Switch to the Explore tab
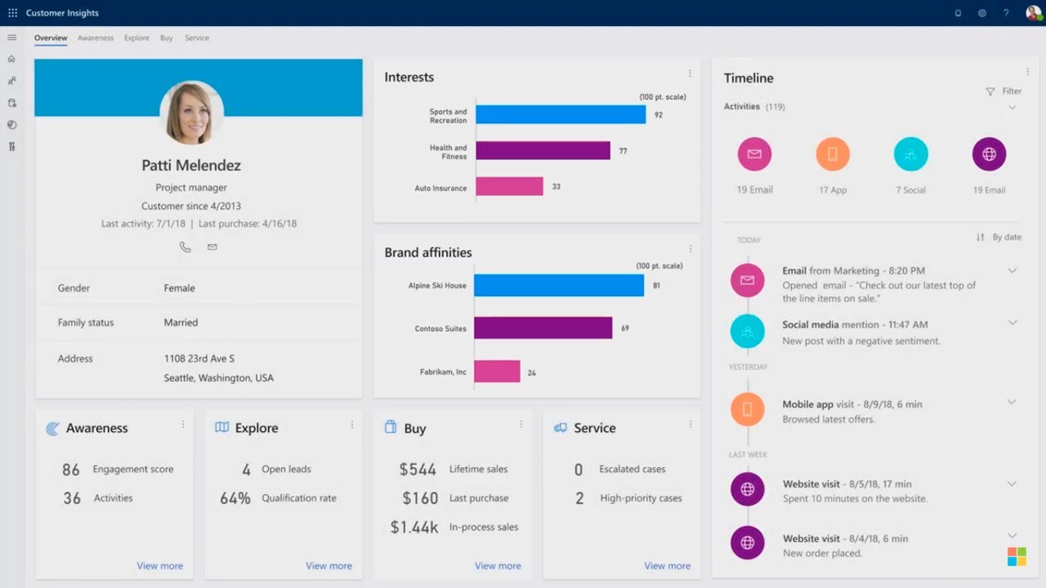 pyautogui.click(x=136, y=38)
